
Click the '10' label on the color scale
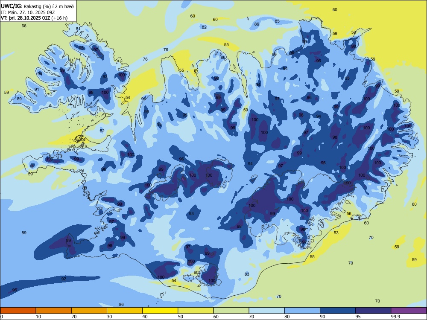(38, 317)
